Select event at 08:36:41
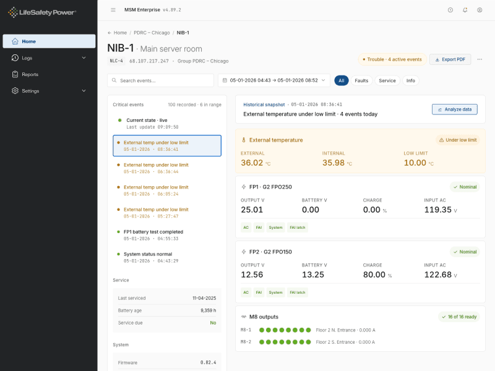The width and height of the screenshot is (495, 371). coord(167,146)
